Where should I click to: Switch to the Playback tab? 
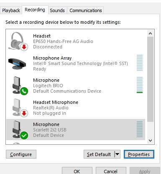point(11,10)
